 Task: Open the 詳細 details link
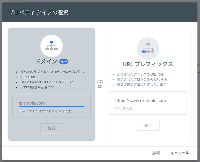(156, 153)
